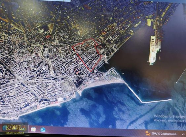Image resolution: width=186 pixels, height=137 pixels.
Task: Click the sandy beach below Hamidiye
Action: [102, 84]
